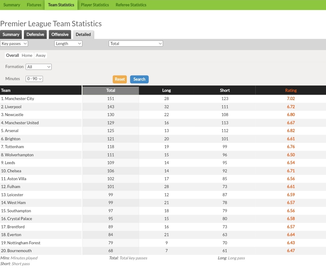
Task: Open the Total accumulation dropdown
Action: [x=136, y=44]
